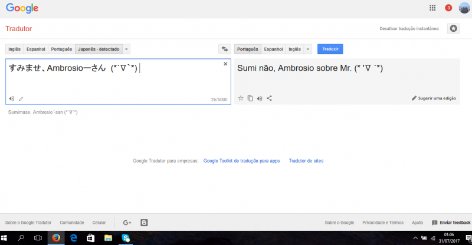Launch Microsoft Edge from the taskbar
472x245 pixels.
73,238
